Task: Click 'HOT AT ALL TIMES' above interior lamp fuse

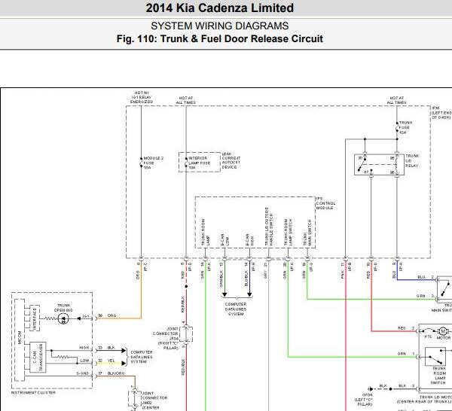Action: [x=186, y=100]
